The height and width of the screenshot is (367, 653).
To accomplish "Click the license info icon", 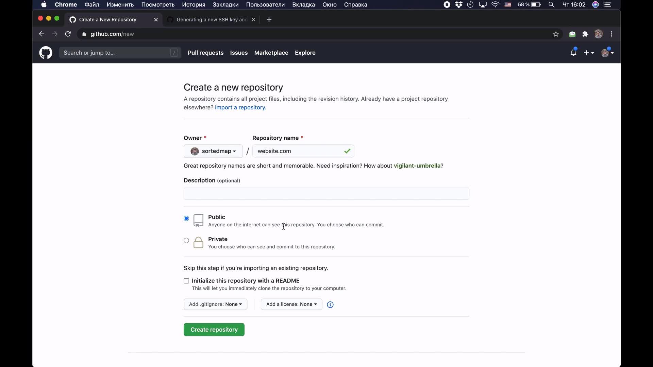I will 330,304.
